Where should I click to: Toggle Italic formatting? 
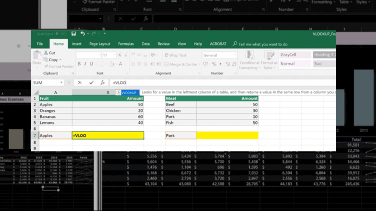pos(85,64)
